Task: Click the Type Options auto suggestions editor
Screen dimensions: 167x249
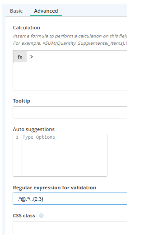Action: tap(65, 155)
